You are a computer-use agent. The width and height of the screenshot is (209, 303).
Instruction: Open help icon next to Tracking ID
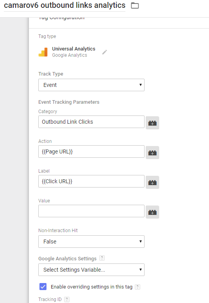tap(67, 299)
